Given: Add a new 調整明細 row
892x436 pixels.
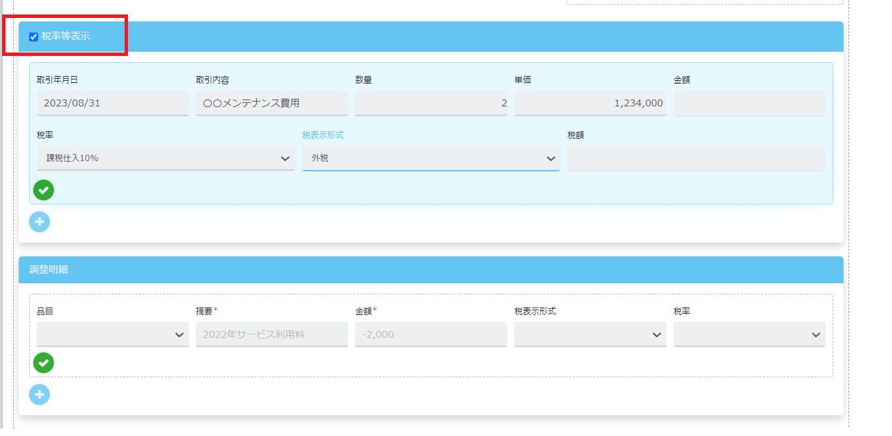Looking at the screenshot, I should [x=39, y=395].
